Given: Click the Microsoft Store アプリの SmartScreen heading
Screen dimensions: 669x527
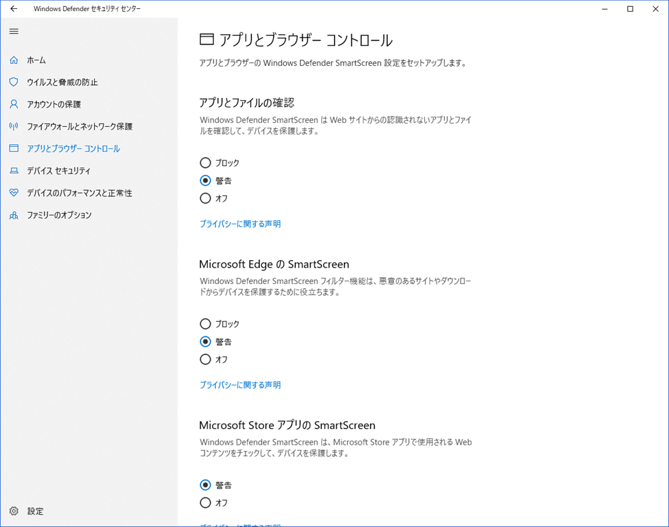Looking at the screenshot, I should (287, 425).
